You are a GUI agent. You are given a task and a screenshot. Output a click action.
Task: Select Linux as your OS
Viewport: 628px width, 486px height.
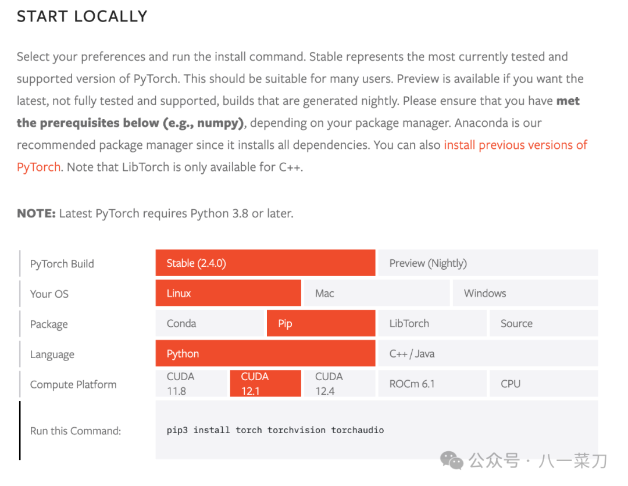pos(228,293)
